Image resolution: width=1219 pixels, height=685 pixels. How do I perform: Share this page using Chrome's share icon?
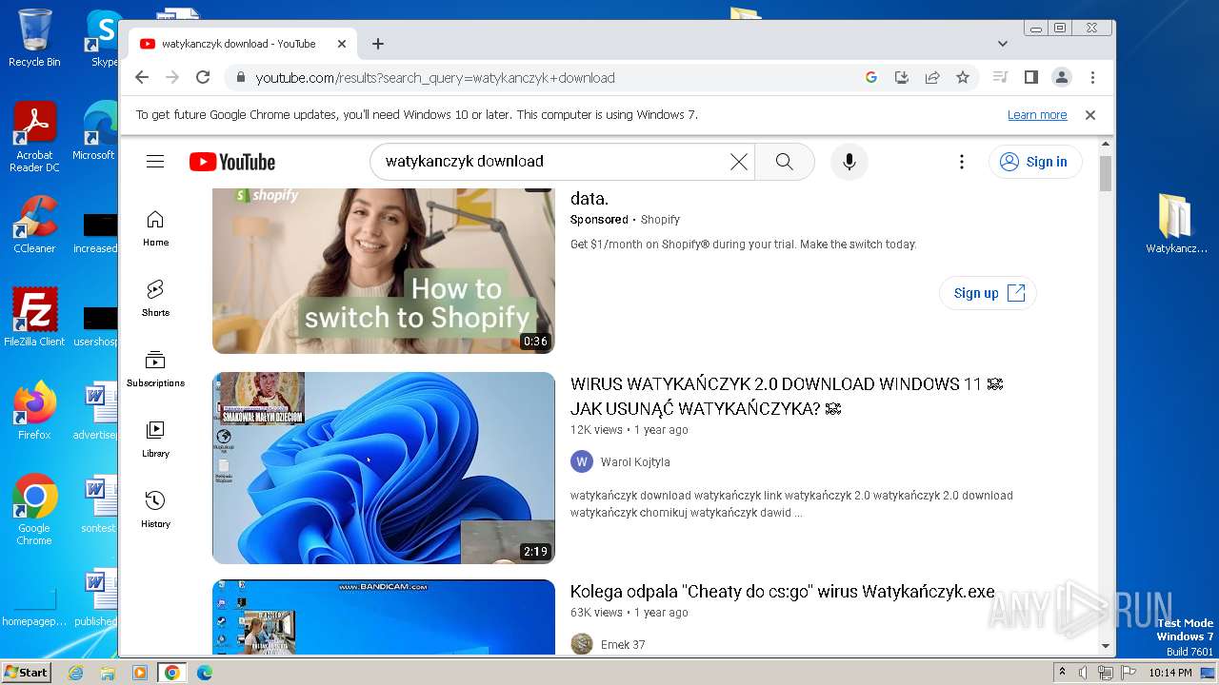932,78
